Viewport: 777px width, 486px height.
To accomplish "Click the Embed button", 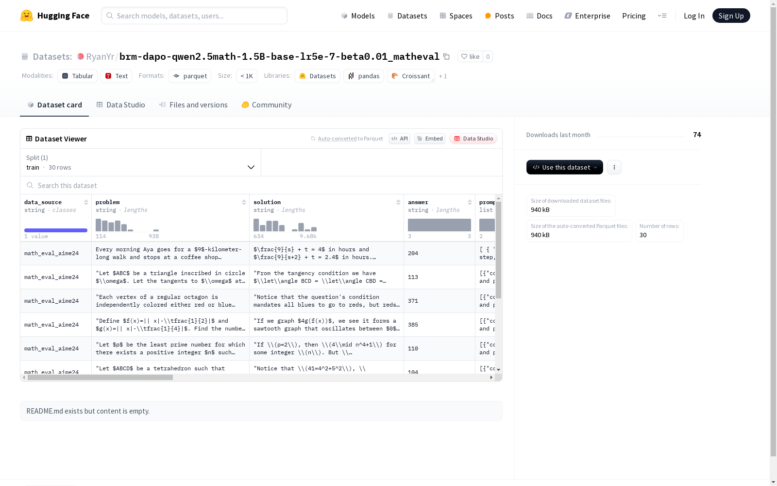I will 430,139.
